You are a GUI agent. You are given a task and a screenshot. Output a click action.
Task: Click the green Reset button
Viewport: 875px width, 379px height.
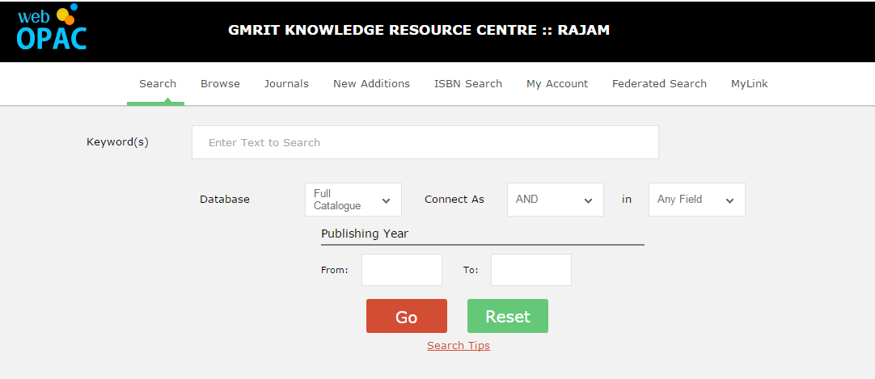pos(508,316)
